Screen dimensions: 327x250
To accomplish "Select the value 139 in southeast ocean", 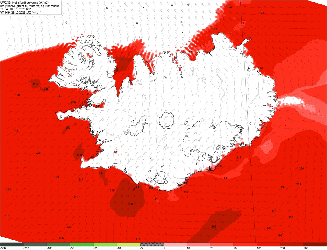I will click(x=283, y=187).
